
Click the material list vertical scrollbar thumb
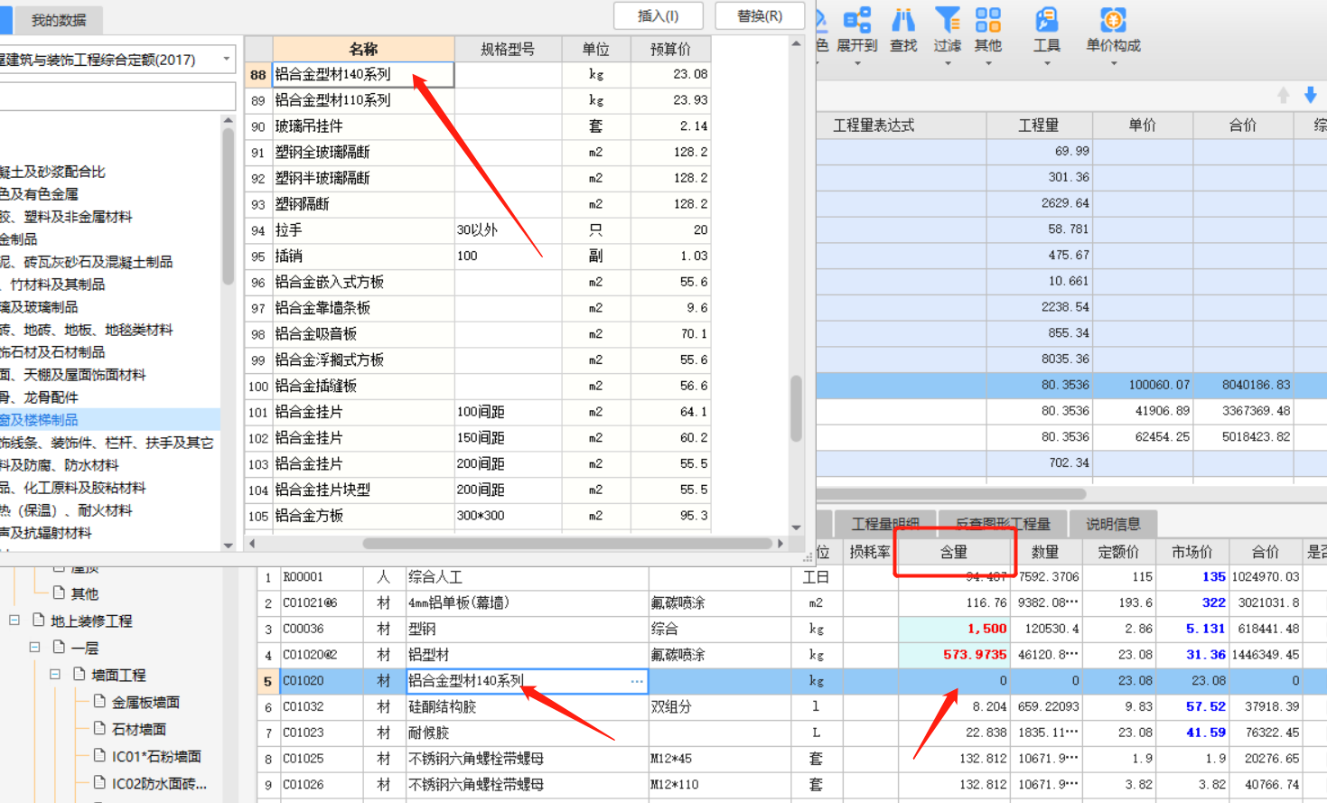pyautogui.click(x=796, y=408)
